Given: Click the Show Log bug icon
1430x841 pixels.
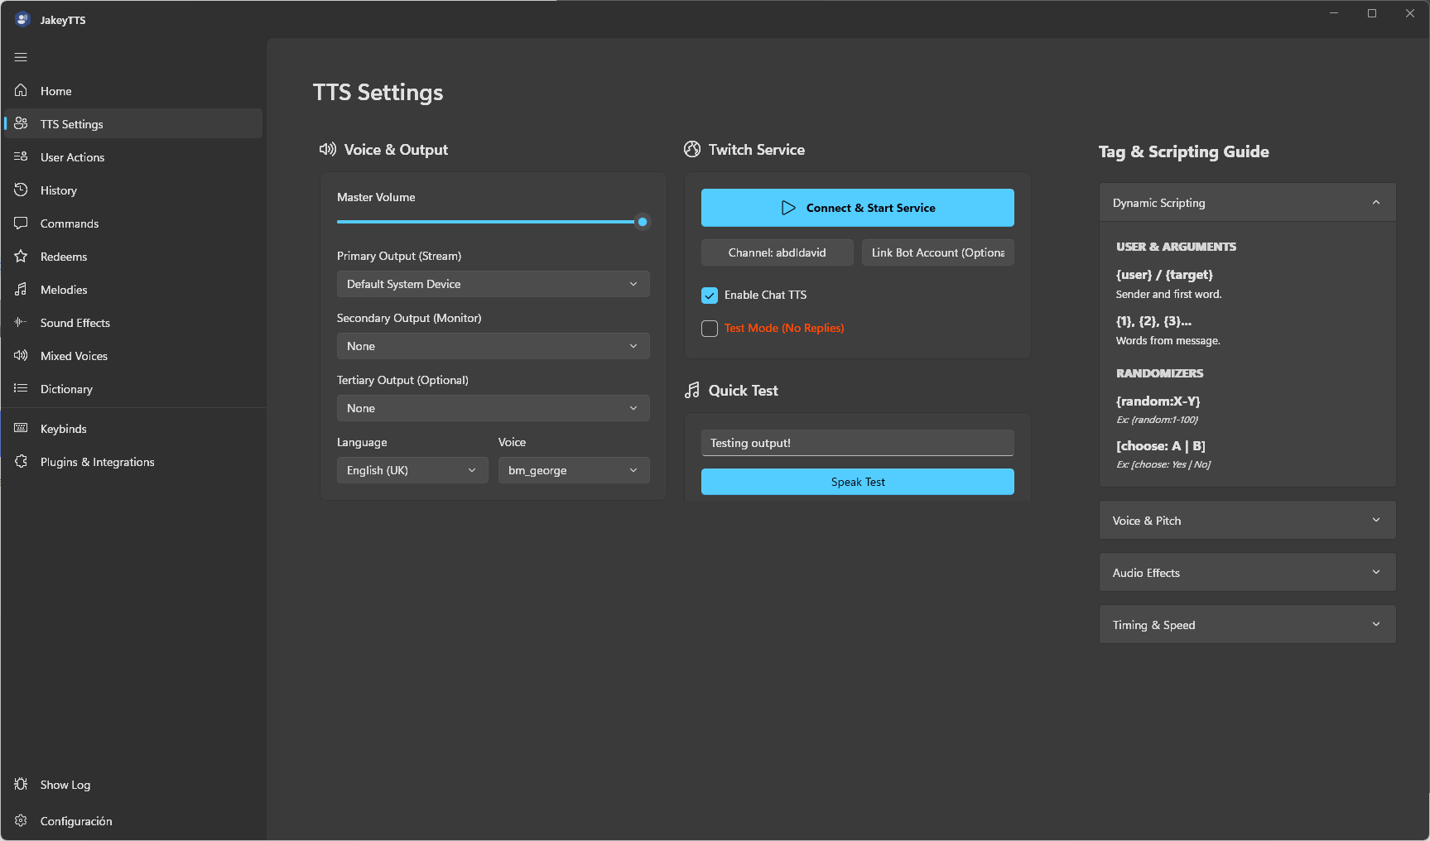Looking at the screenshot, I should click(x=21, y=784).
